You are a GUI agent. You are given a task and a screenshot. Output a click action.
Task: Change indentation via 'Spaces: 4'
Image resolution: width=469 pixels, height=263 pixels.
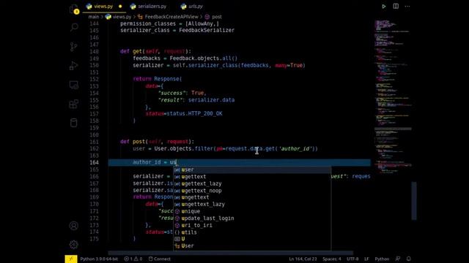[332, 259]
